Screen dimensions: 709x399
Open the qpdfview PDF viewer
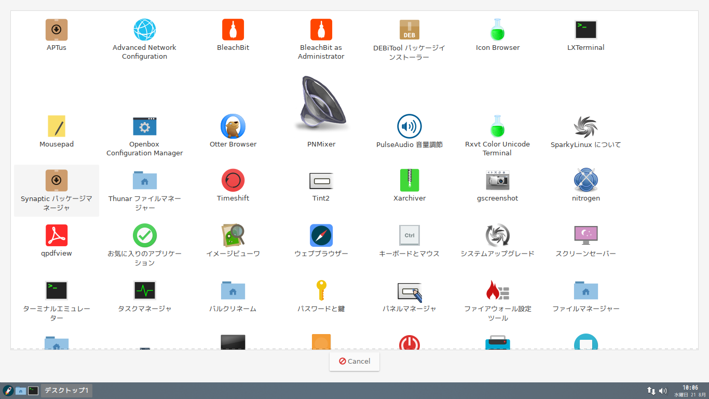point(57,235)
